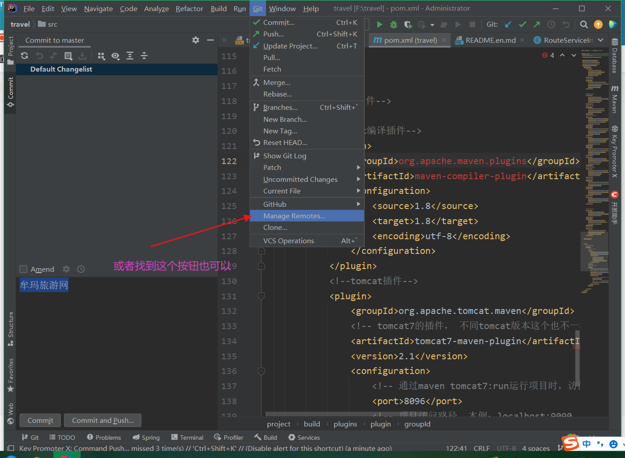Open run configurations dropdown arrow

coord(432,24)
